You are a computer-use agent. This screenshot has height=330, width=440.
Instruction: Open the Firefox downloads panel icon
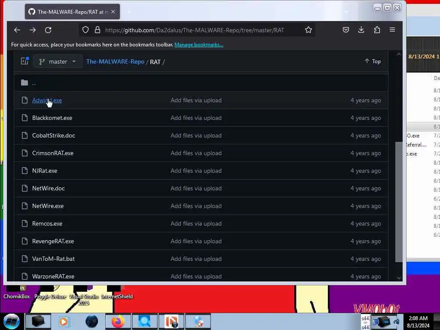tap(361, 30)
